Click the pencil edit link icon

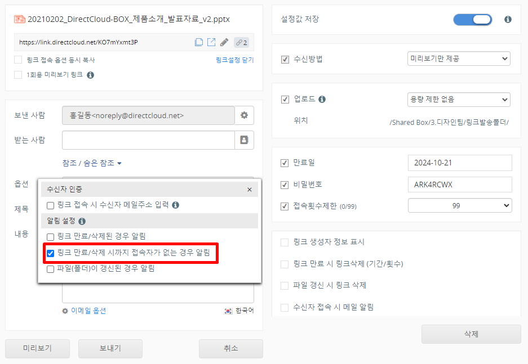tap(224, 42)
